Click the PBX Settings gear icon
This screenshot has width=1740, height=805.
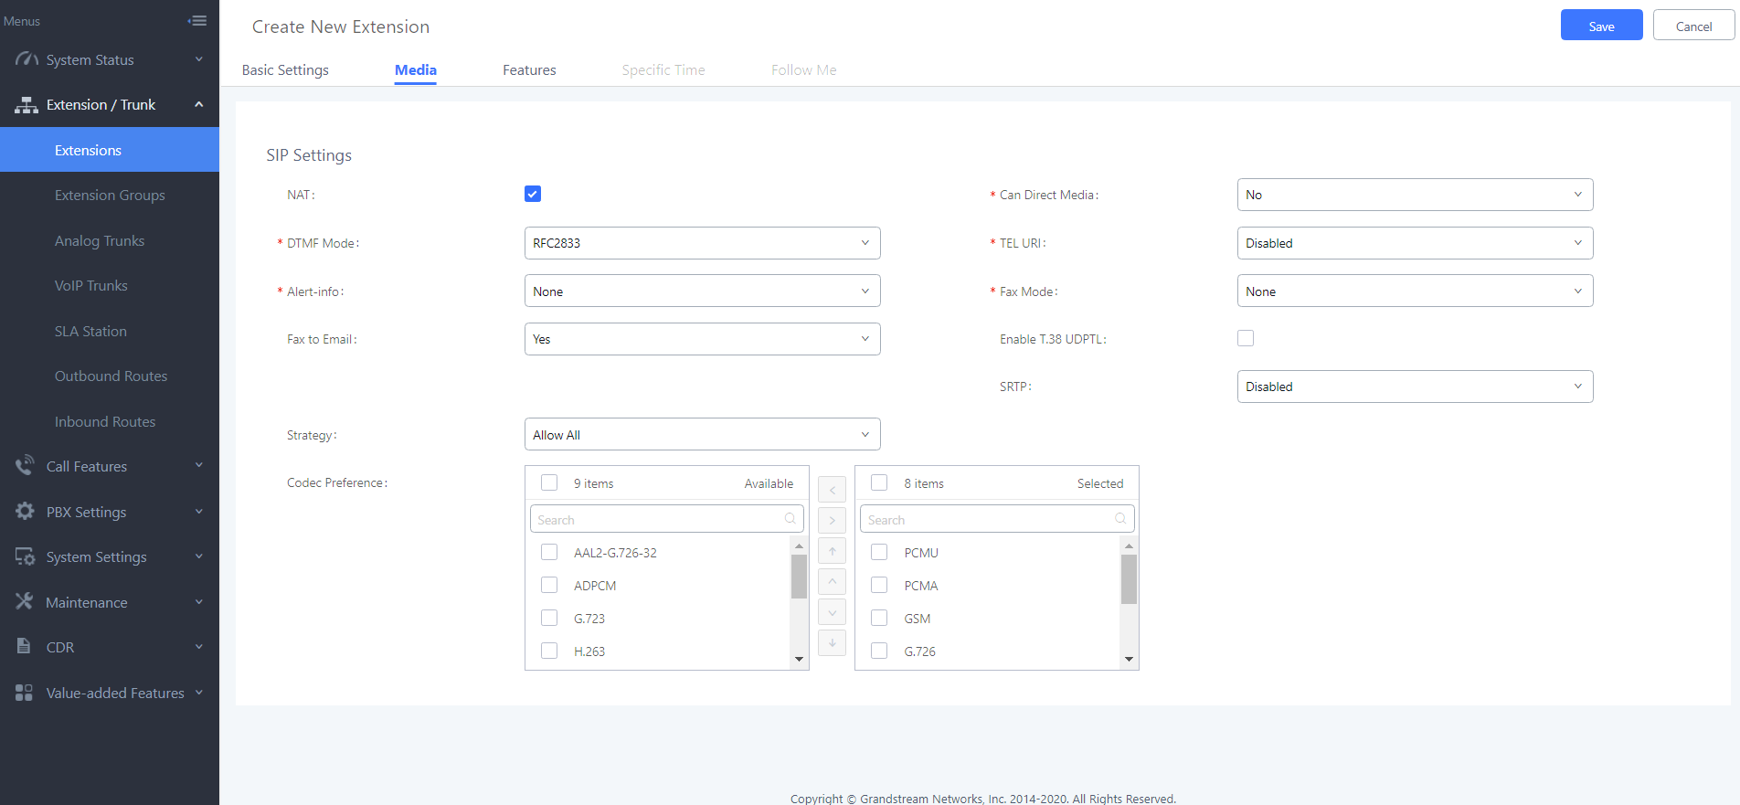pos(25,512)
